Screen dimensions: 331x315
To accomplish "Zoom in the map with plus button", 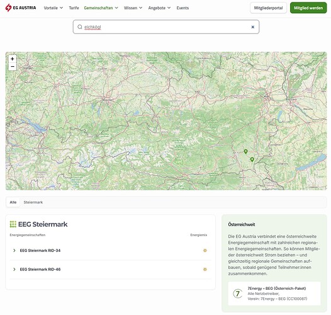I will (13, 59).
